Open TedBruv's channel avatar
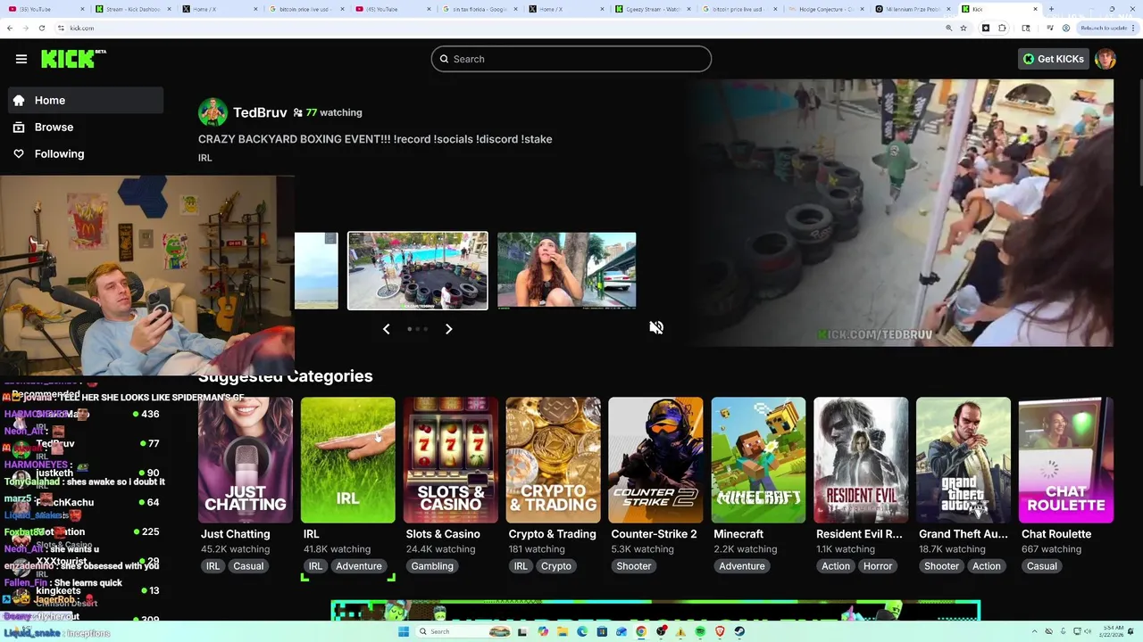This screenshot has width=1143, height=642. (213, 112)
